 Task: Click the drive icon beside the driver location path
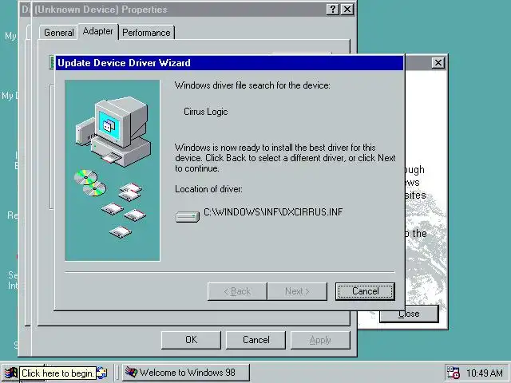point(188,216)
